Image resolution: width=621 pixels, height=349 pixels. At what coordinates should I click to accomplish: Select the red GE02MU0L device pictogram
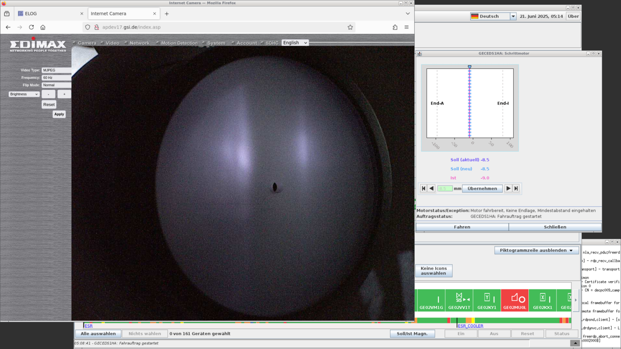(x=514, y=301)
